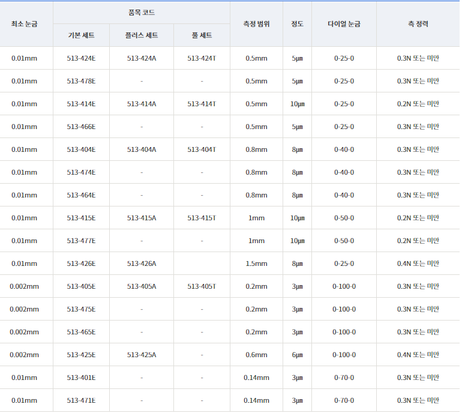Viewport: 465px width, 416px height.
Task: Open product code 513-477E
Action: 81,241
